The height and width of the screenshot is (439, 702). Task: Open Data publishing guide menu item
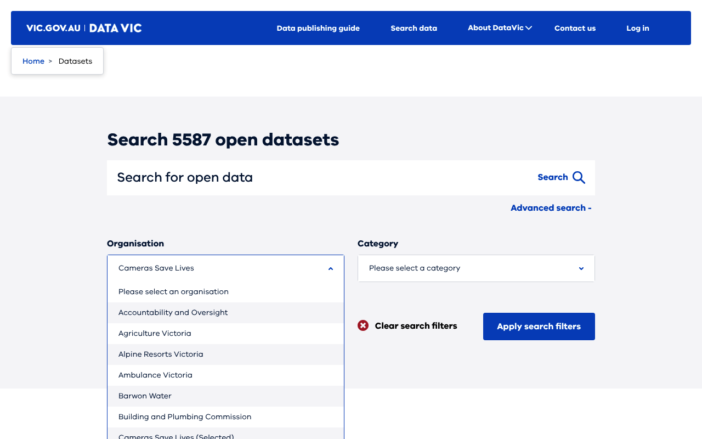point(318,28)
